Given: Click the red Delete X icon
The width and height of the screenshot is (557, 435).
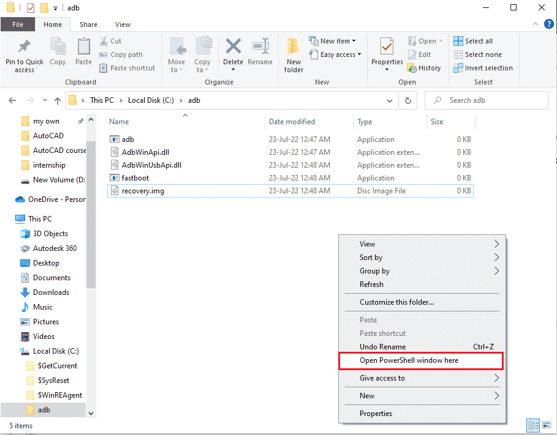Looking at the screenshot, I should tap(233, 46).
